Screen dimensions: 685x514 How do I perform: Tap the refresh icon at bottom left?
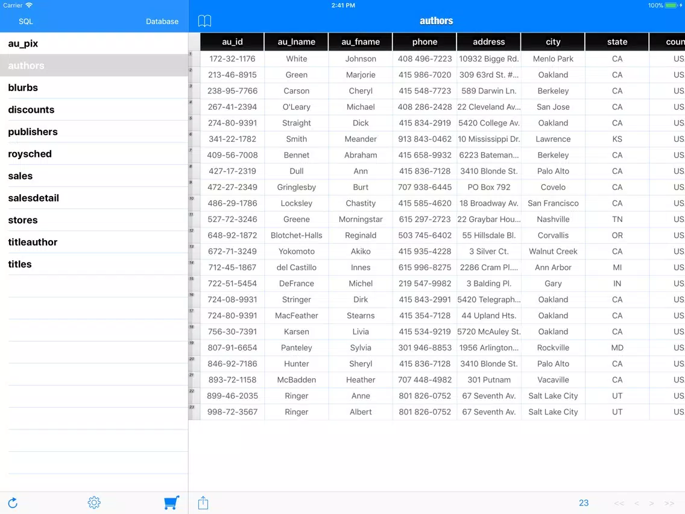13,503
